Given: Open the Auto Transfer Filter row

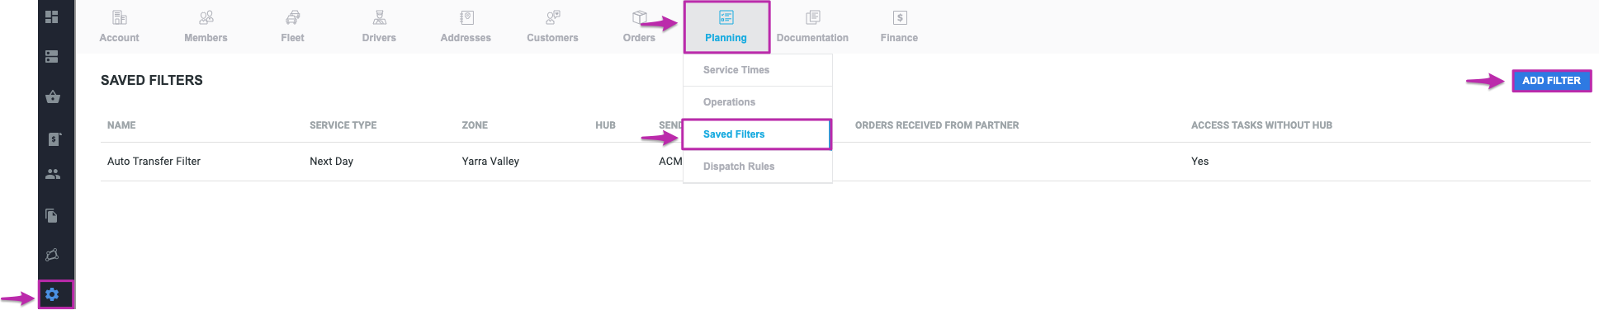Looking at the screenshot, I should [845, 162].
